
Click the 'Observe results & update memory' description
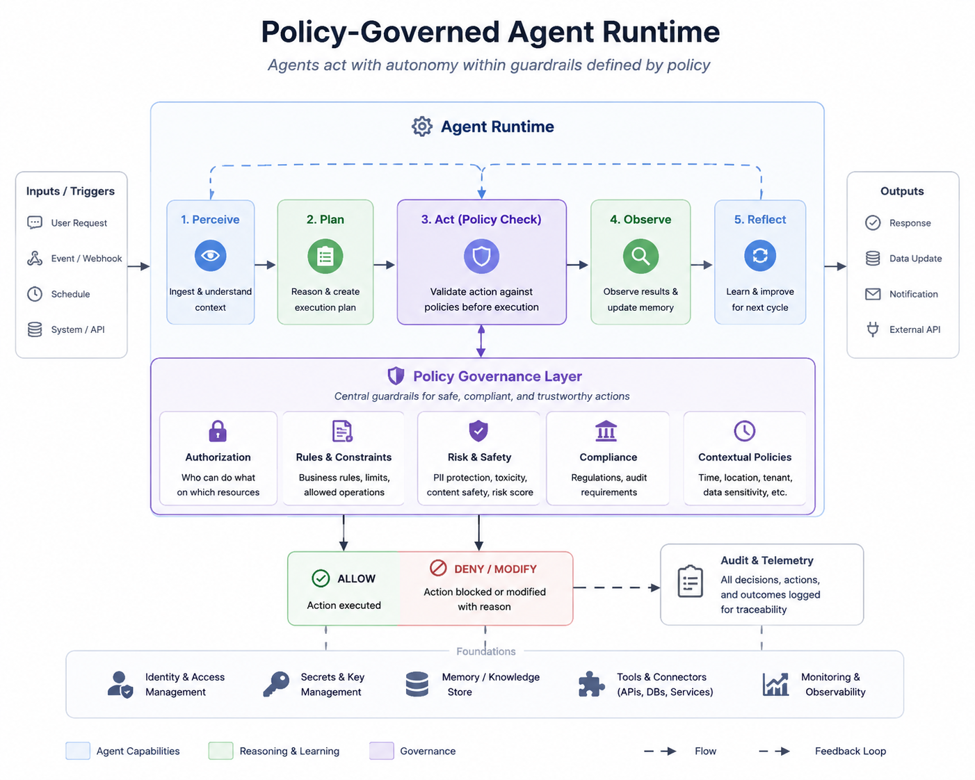[640, 300]
